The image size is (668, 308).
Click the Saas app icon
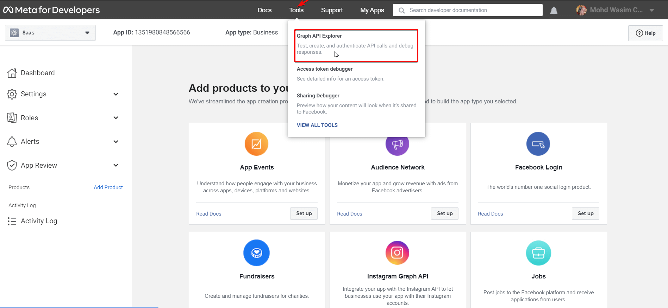(x=14, y=33)
